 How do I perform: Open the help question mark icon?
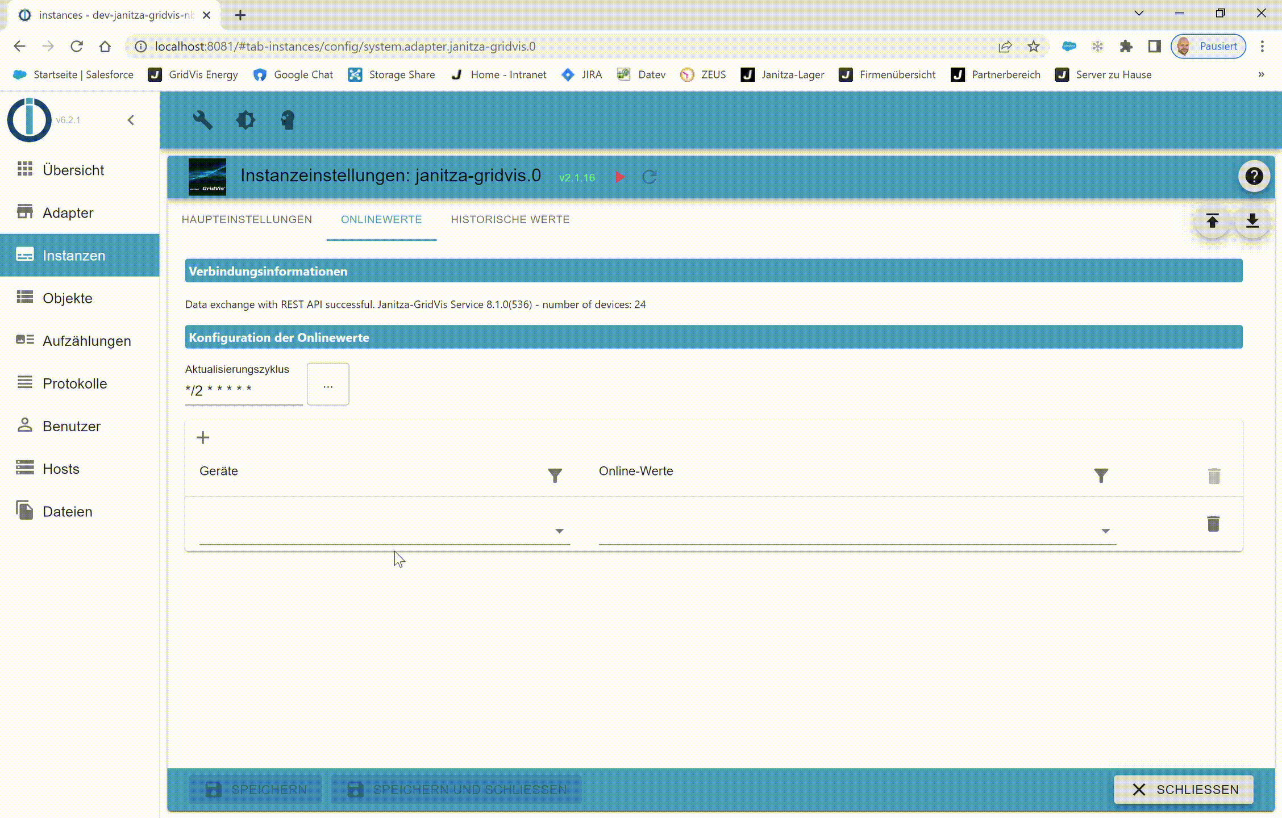[1254, 176]
